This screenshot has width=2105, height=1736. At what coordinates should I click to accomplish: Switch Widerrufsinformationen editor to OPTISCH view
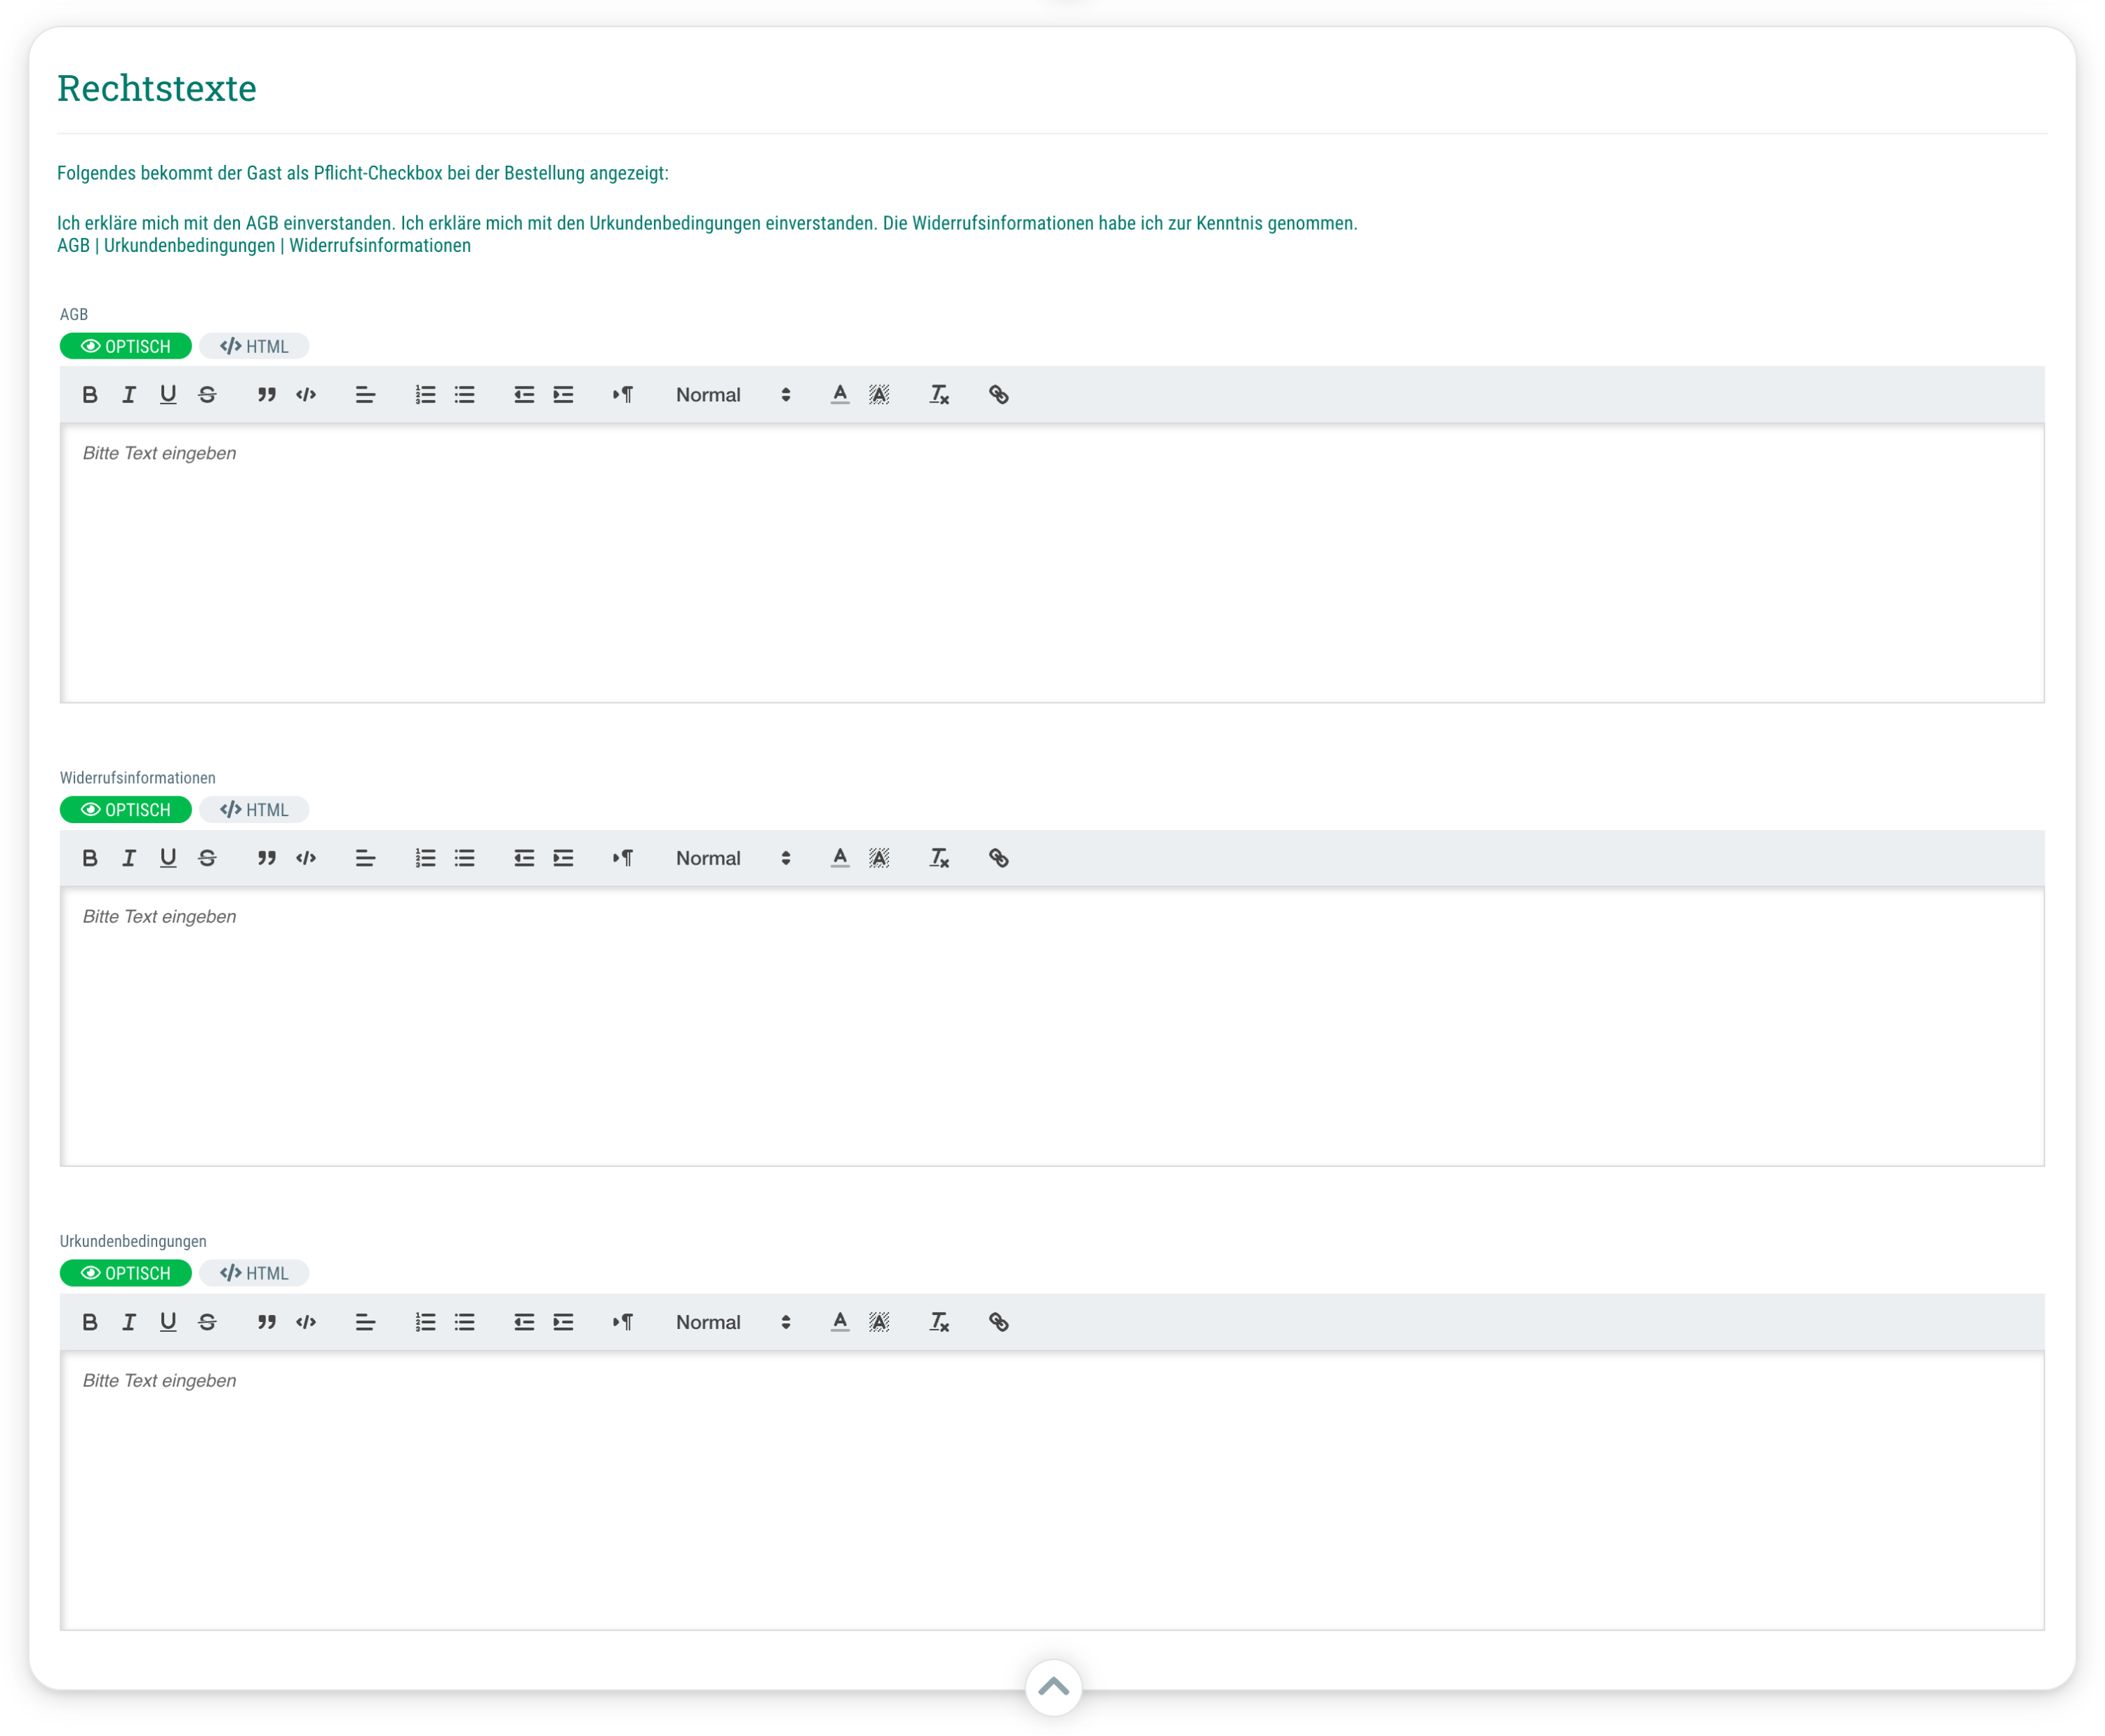coord(126,810)
